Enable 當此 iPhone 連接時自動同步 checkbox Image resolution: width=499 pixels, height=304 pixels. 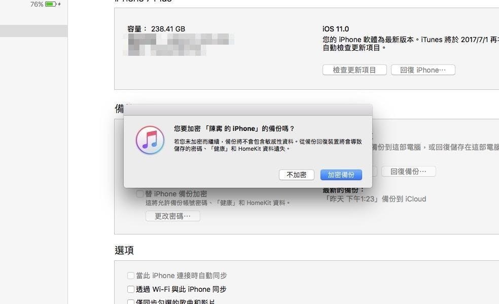(x=130, y=276)
